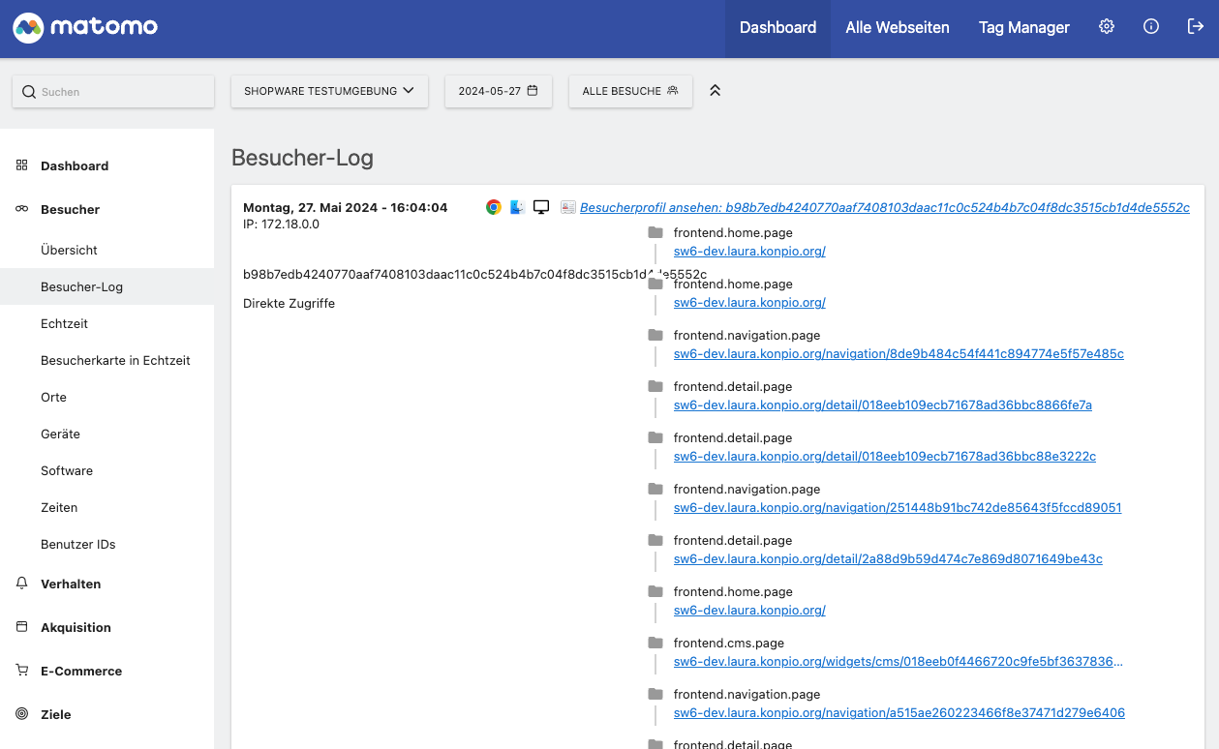Open Geräte in sidebar
Viewport: 1219px width, 749px height.
[x=60, y=434]
